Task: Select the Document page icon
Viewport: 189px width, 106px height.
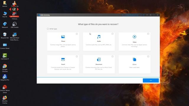Action: (x=99, y=59)
